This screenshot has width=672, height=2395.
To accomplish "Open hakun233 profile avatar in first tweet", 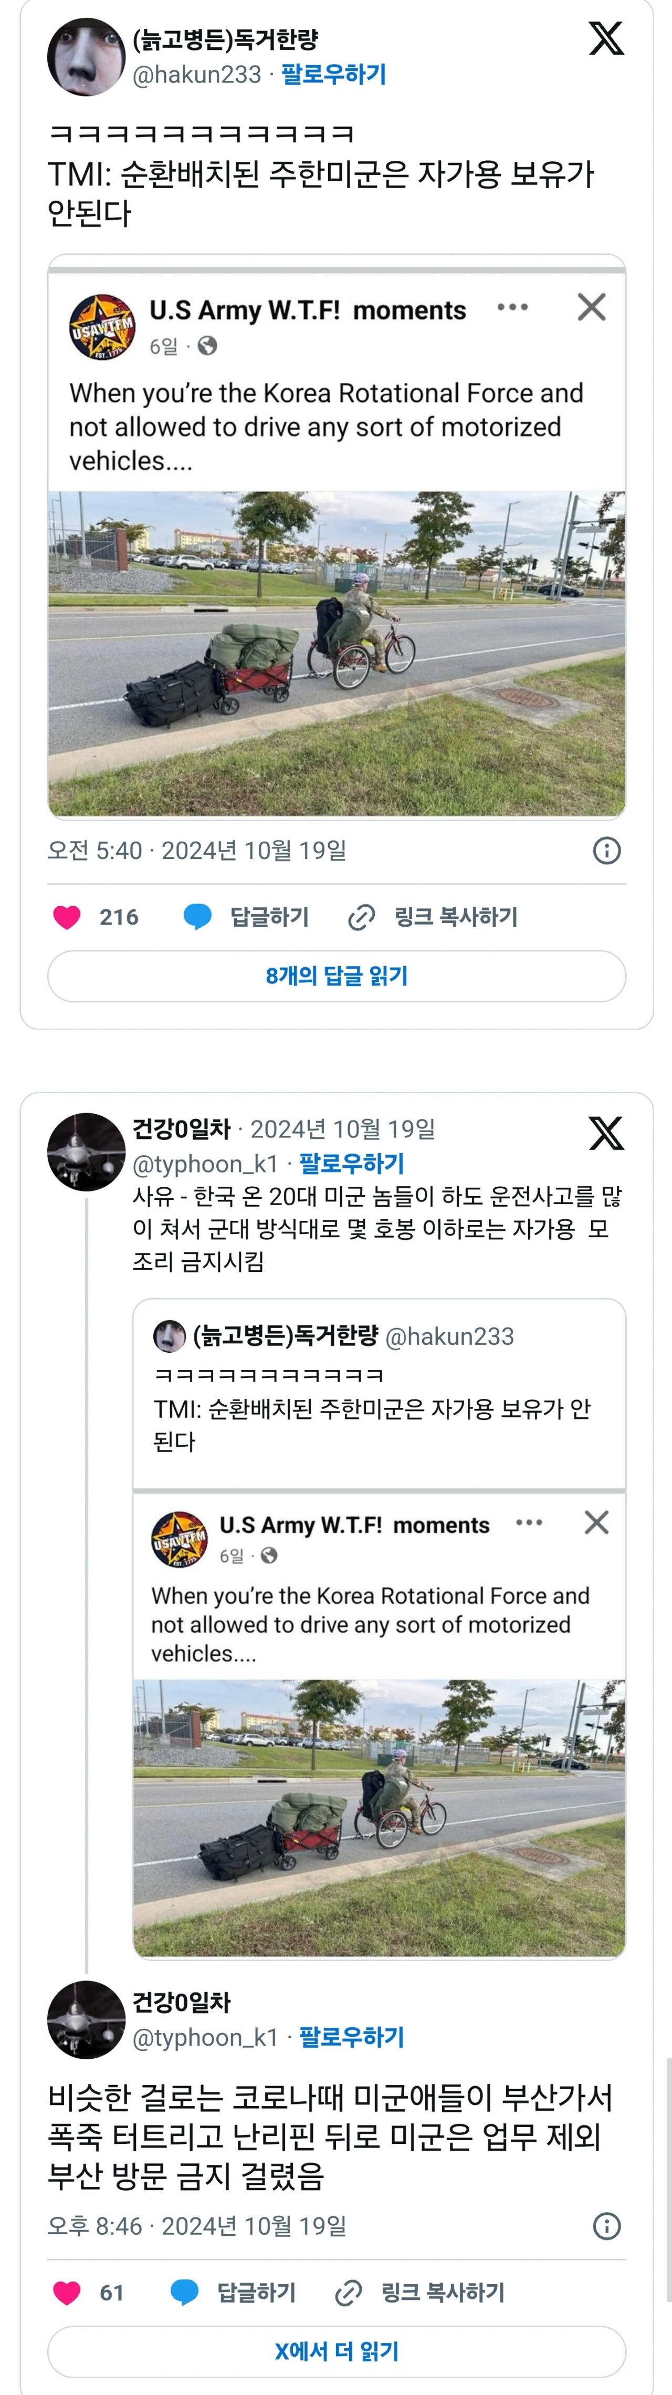I will [x=86, y=57].
